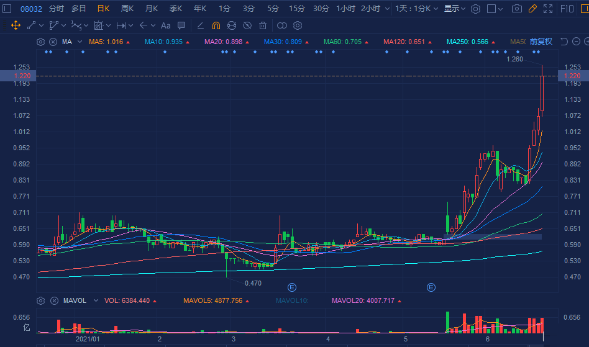
Task: Open chart settings gear in top bar
Action: click(475, 9)
